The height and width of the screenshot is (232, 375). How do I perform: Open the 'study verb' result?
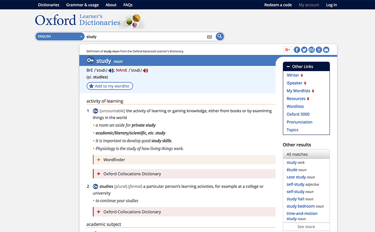(x=295, y=162)
